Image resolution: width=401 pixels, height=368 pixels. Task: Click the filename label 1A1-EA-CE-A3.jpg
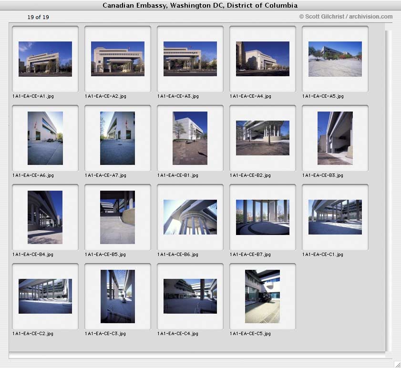(x=178, y=96)
